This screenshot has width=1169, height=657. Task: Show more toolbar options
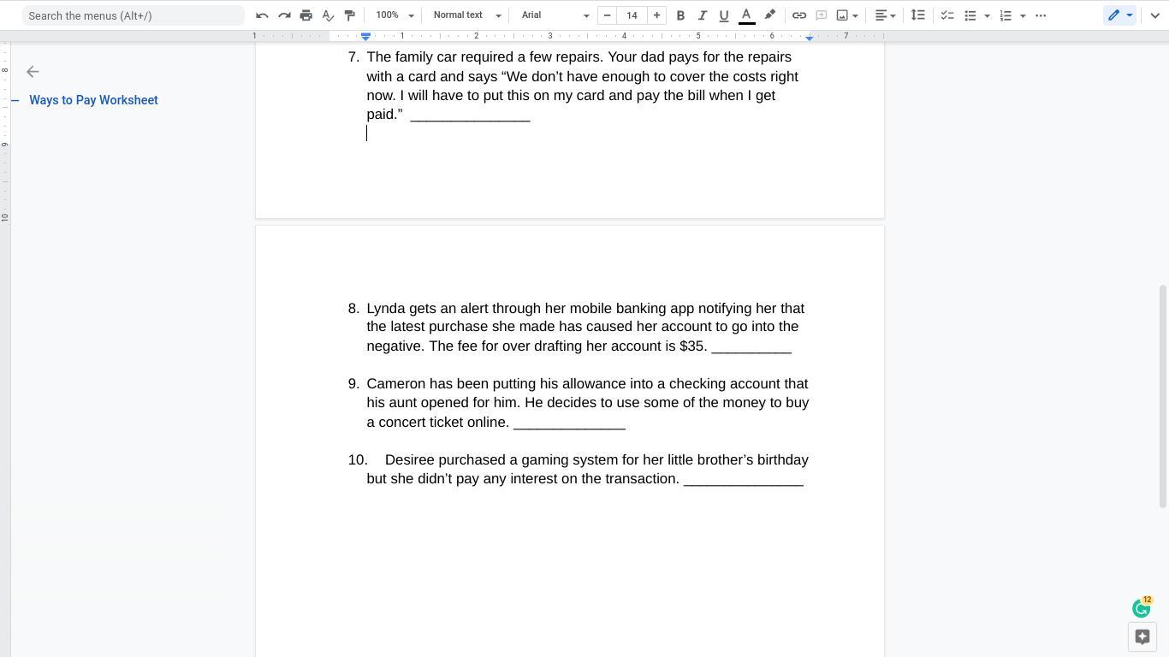coord(1041,15)
